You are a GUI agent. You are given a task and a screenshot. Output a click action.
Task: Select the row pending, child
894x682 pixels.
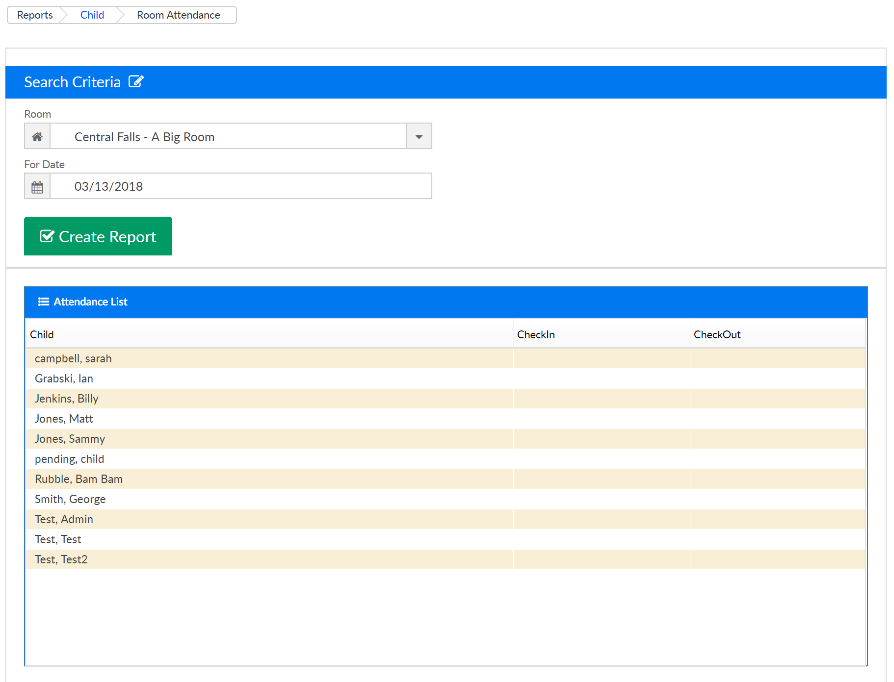(446, 459)
